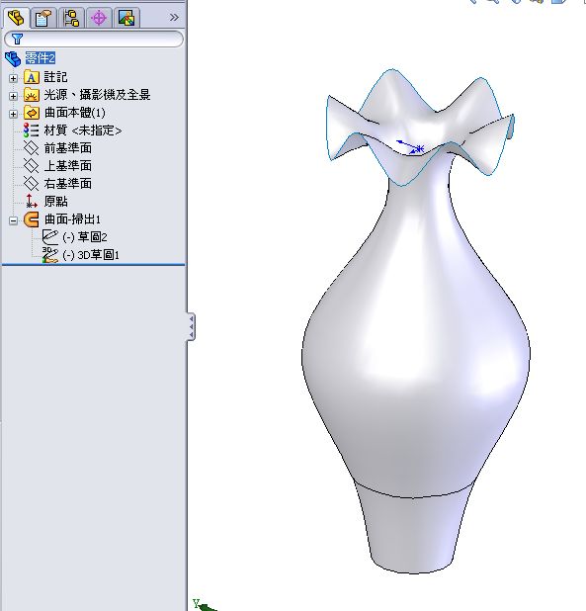The width and height of the screenshot is (586, 611).
Task: Select the (-) 草圖2 sketch
Action: coord(85,237)
